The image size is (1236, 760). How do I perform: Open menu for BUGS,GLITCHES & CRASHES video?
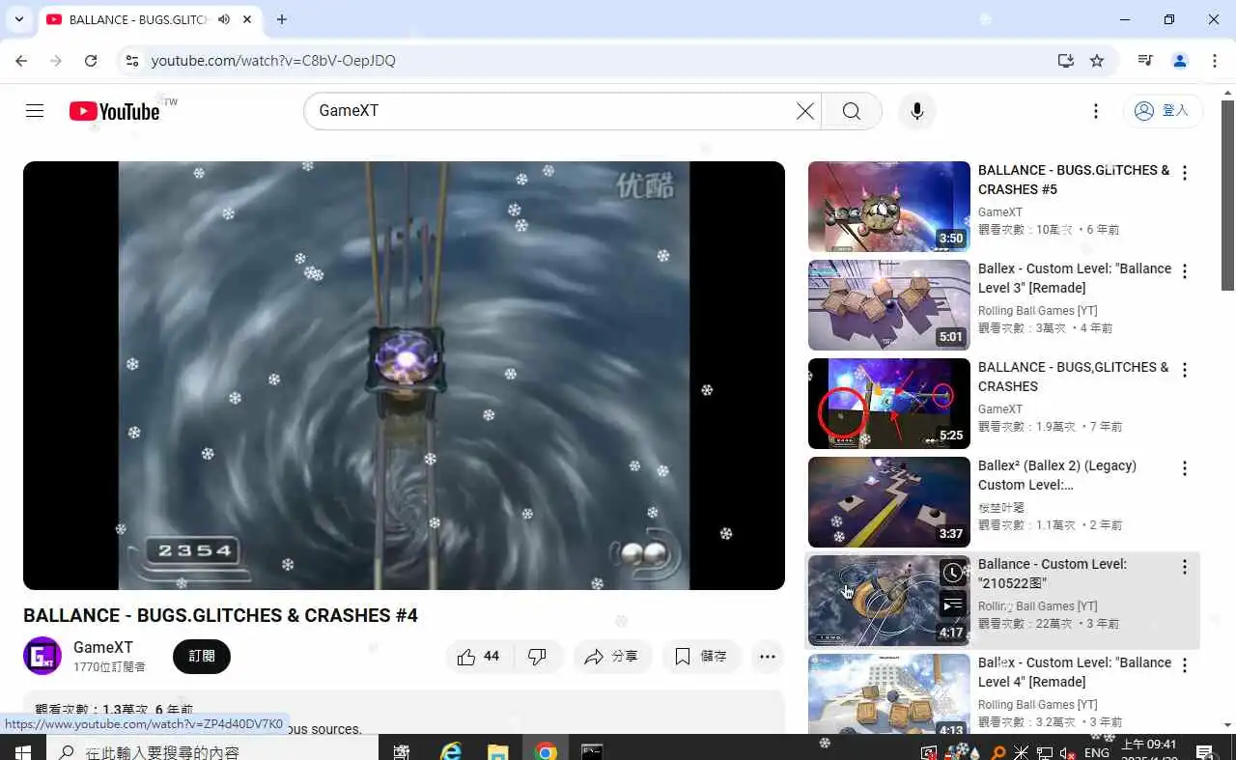1185,370
